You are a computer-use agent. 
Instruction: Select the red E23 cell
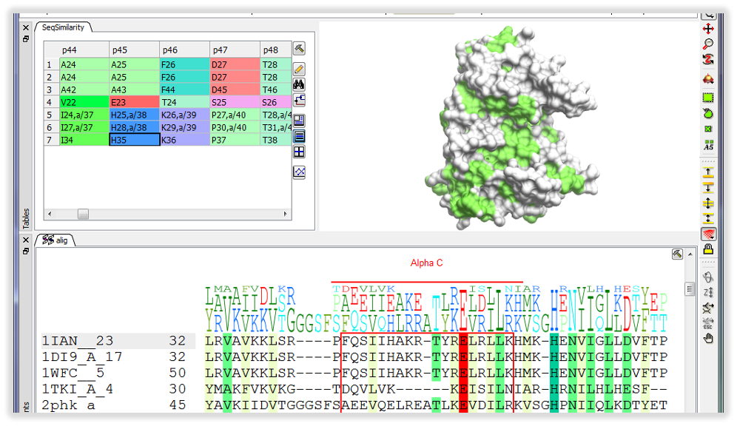(x=135, y=102)
